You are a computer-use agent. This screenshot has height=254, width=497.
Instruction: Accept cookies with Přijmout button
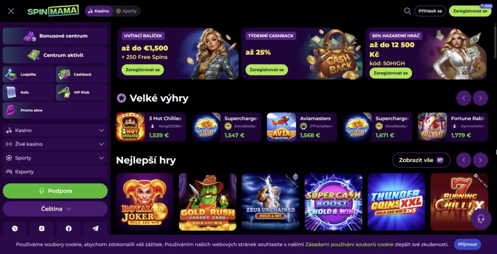467,244
